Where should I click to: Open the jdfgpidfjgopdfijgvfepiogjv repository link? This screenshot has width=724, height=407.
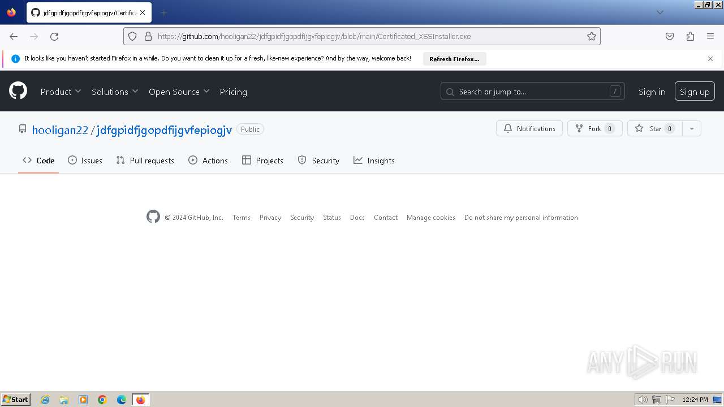pos(164,130)
